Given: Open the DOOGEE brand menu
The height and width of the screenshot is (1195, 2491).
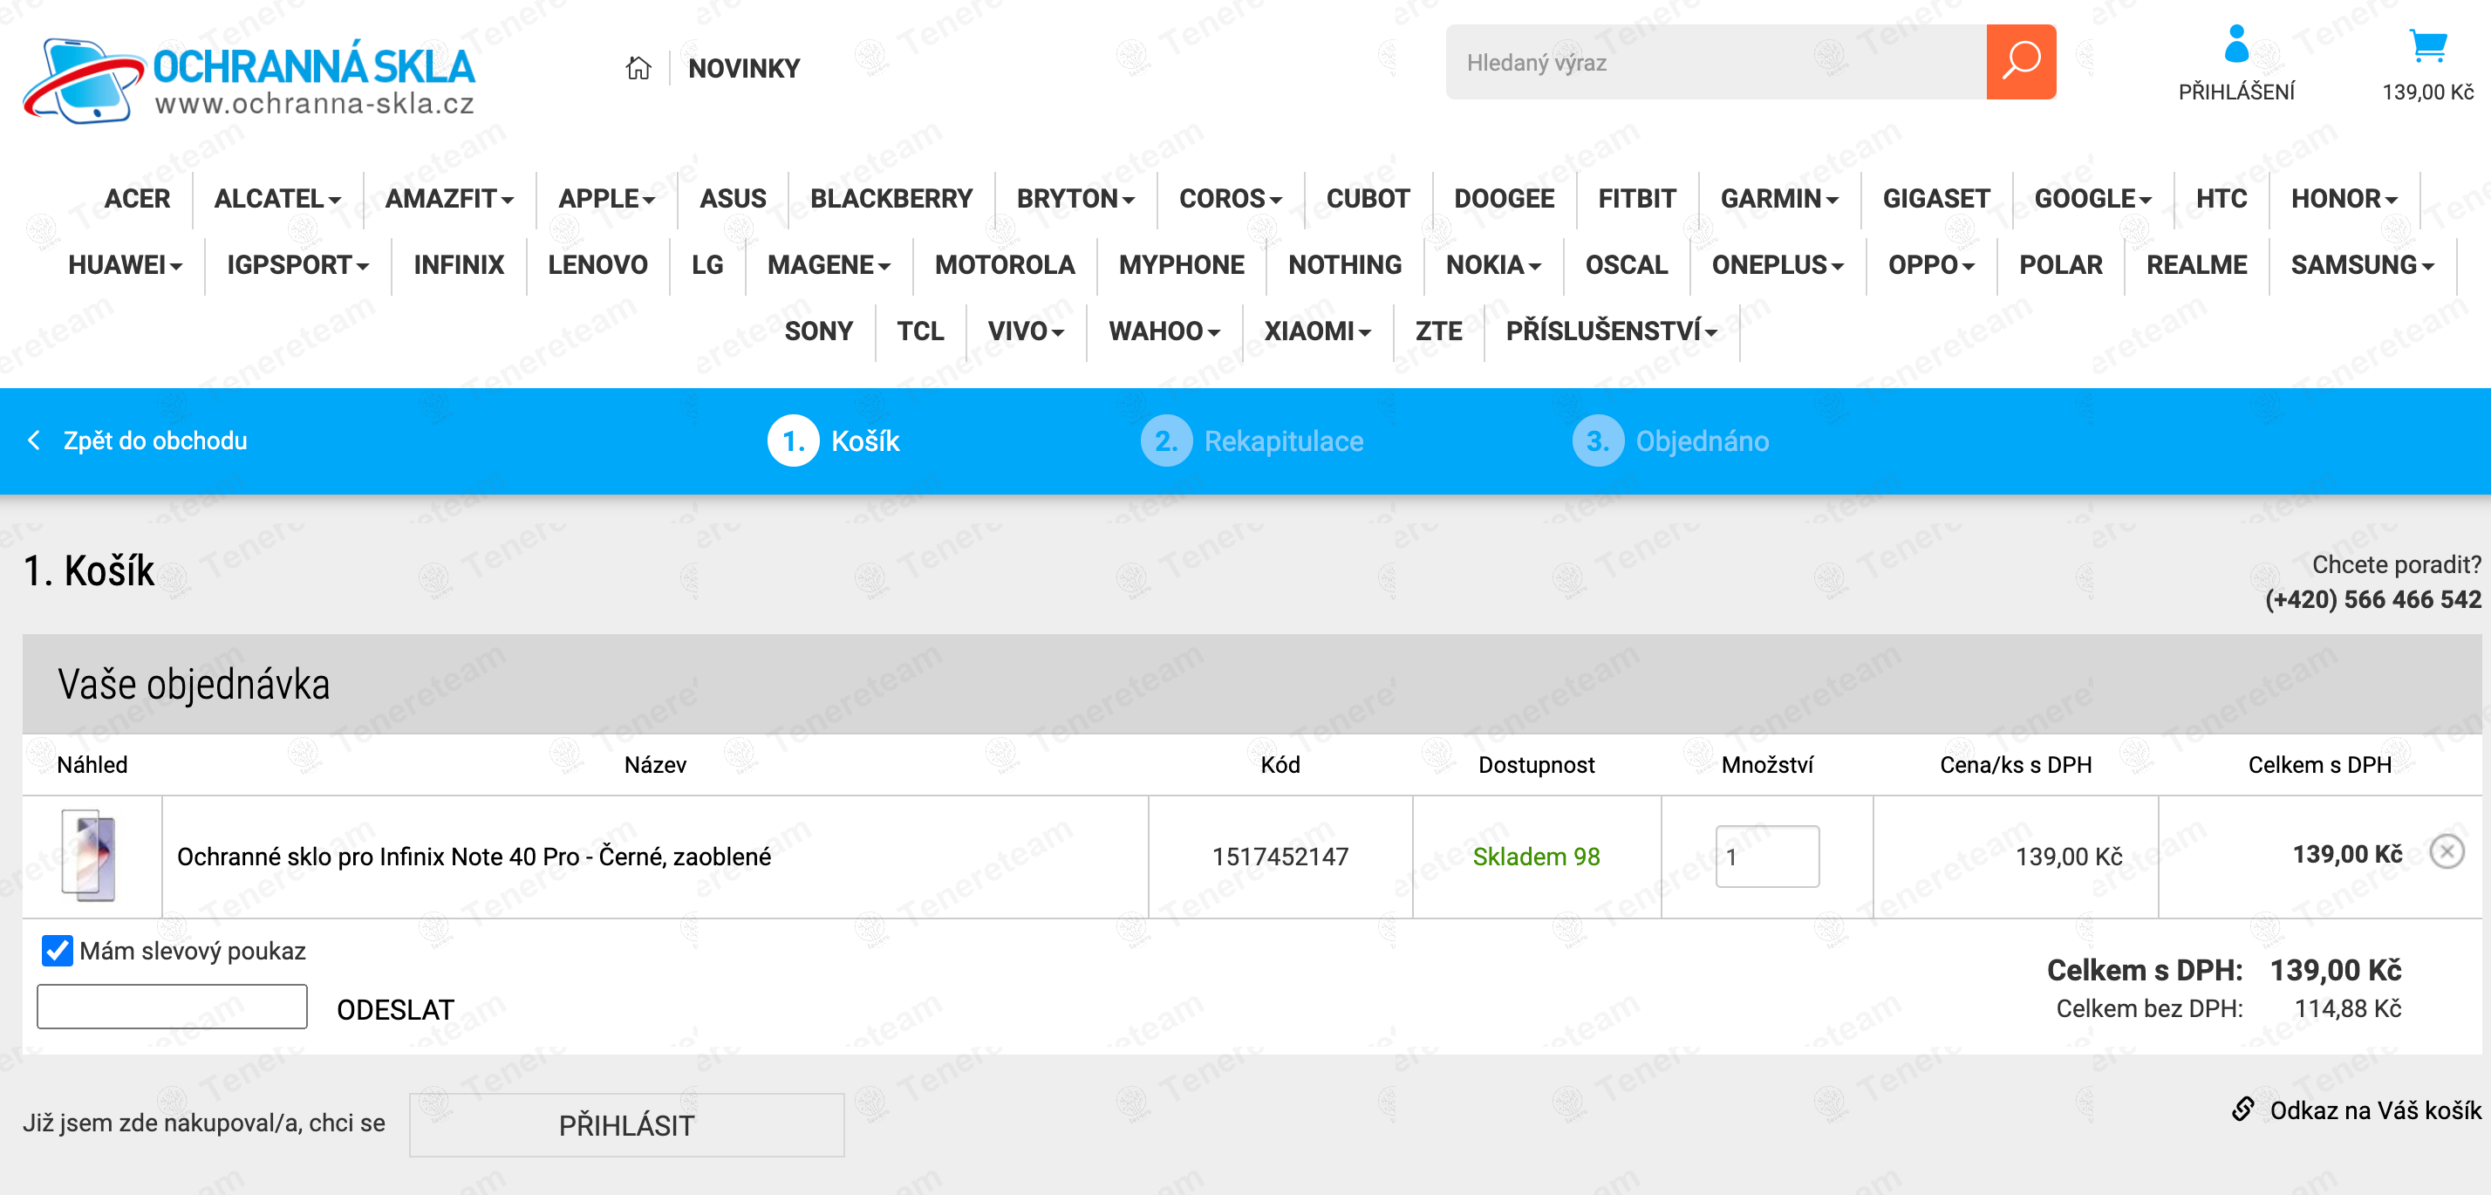Looking at the screenshot, I should 1504,199.
